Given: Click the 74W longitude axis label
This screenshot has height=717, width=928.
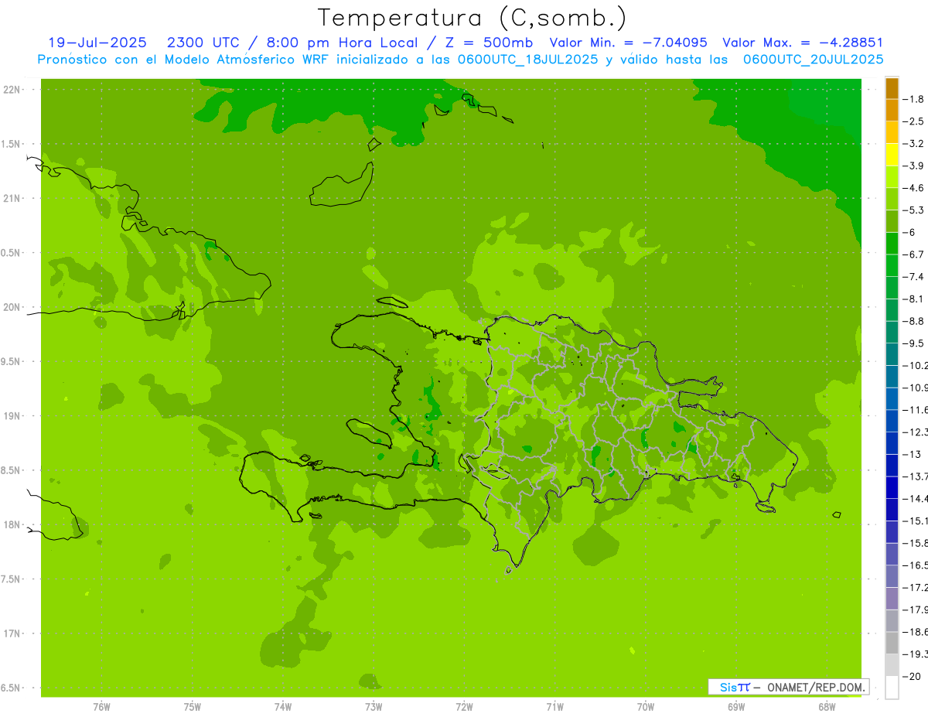Looking at the screenshot, I should tap(283, 706).
